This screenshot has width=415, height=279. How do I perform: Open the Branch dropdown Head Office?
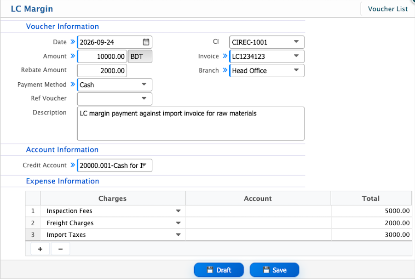pos(296,70)
